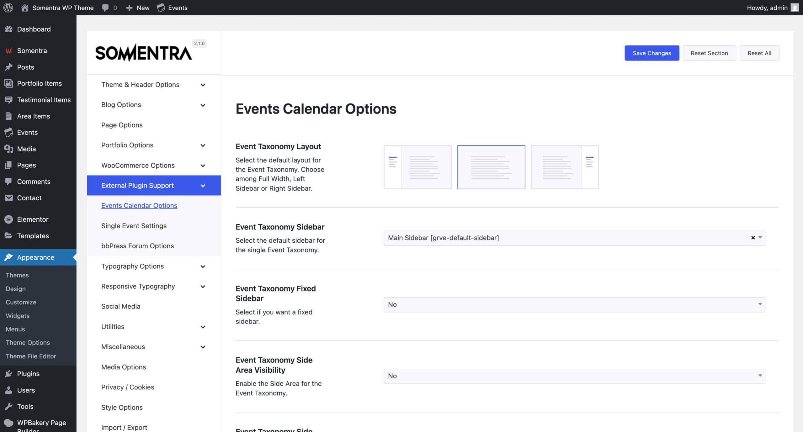Clear the Main Sidebar selection with x
The image size is (803, 432).
tap(753, 238)
